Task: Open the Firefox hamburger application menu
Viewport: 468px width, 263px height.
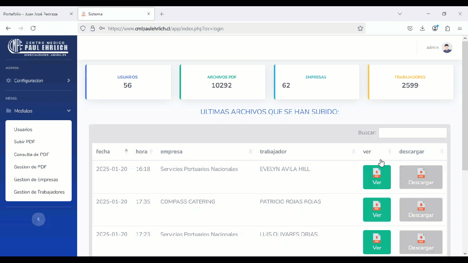Action: [x=460, y=28]
